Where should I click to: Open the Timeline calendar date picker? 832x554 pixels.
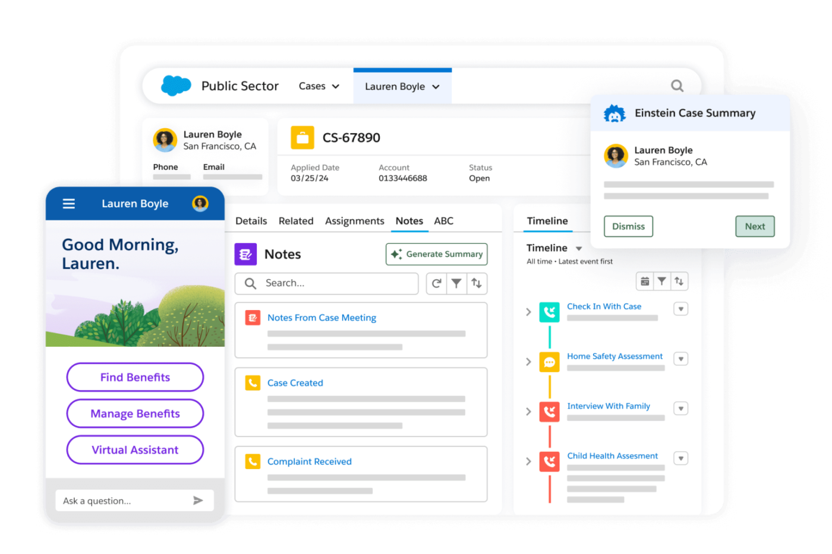(645, 281)
